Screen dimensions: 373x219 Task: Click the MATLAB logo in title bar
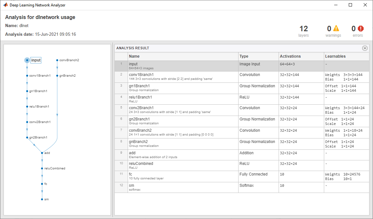coord(5,5)
